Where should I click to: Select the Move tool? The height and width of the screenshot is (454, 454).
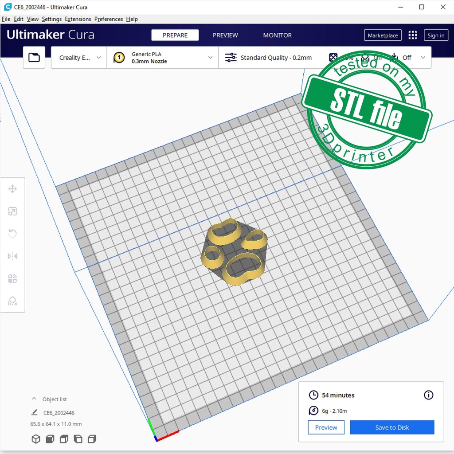pyautogui.click(x=12, y=189)
